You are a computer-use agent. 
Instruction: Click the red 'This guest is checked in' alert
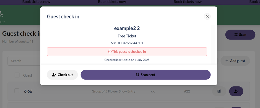(x=127, y=52)
